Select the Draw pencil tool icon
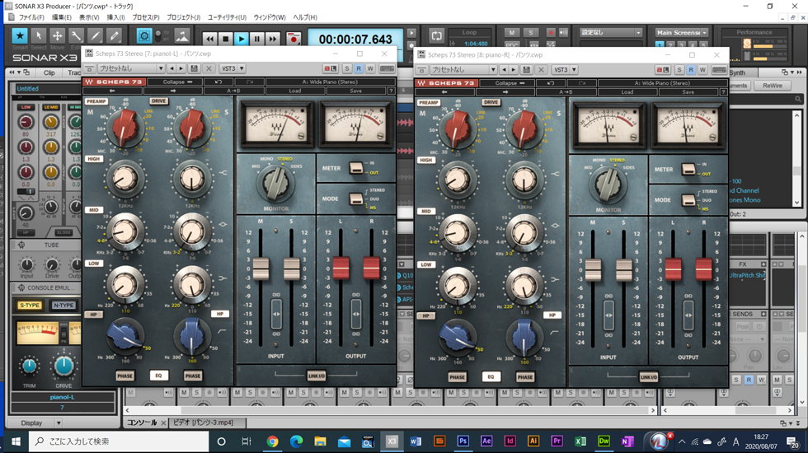Viewport: 808px width, 453px height. tap(96, 36)
